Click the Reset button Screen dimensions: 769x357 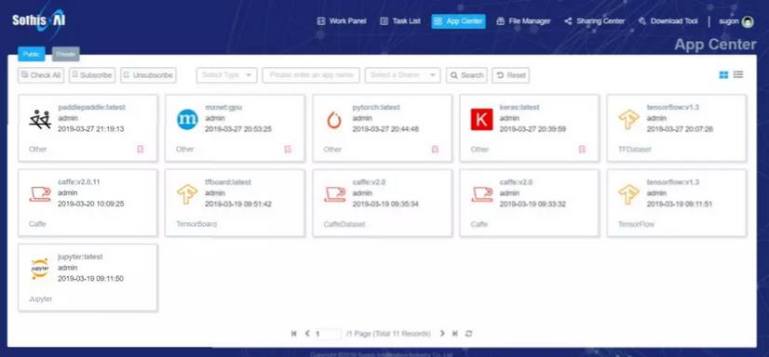tap(510, 75)
